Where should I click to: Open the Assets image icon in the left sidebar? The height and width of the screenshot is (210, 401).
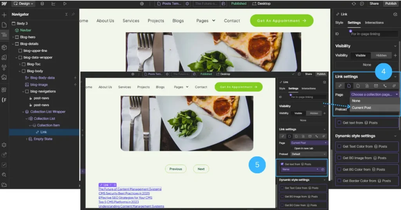4,77
